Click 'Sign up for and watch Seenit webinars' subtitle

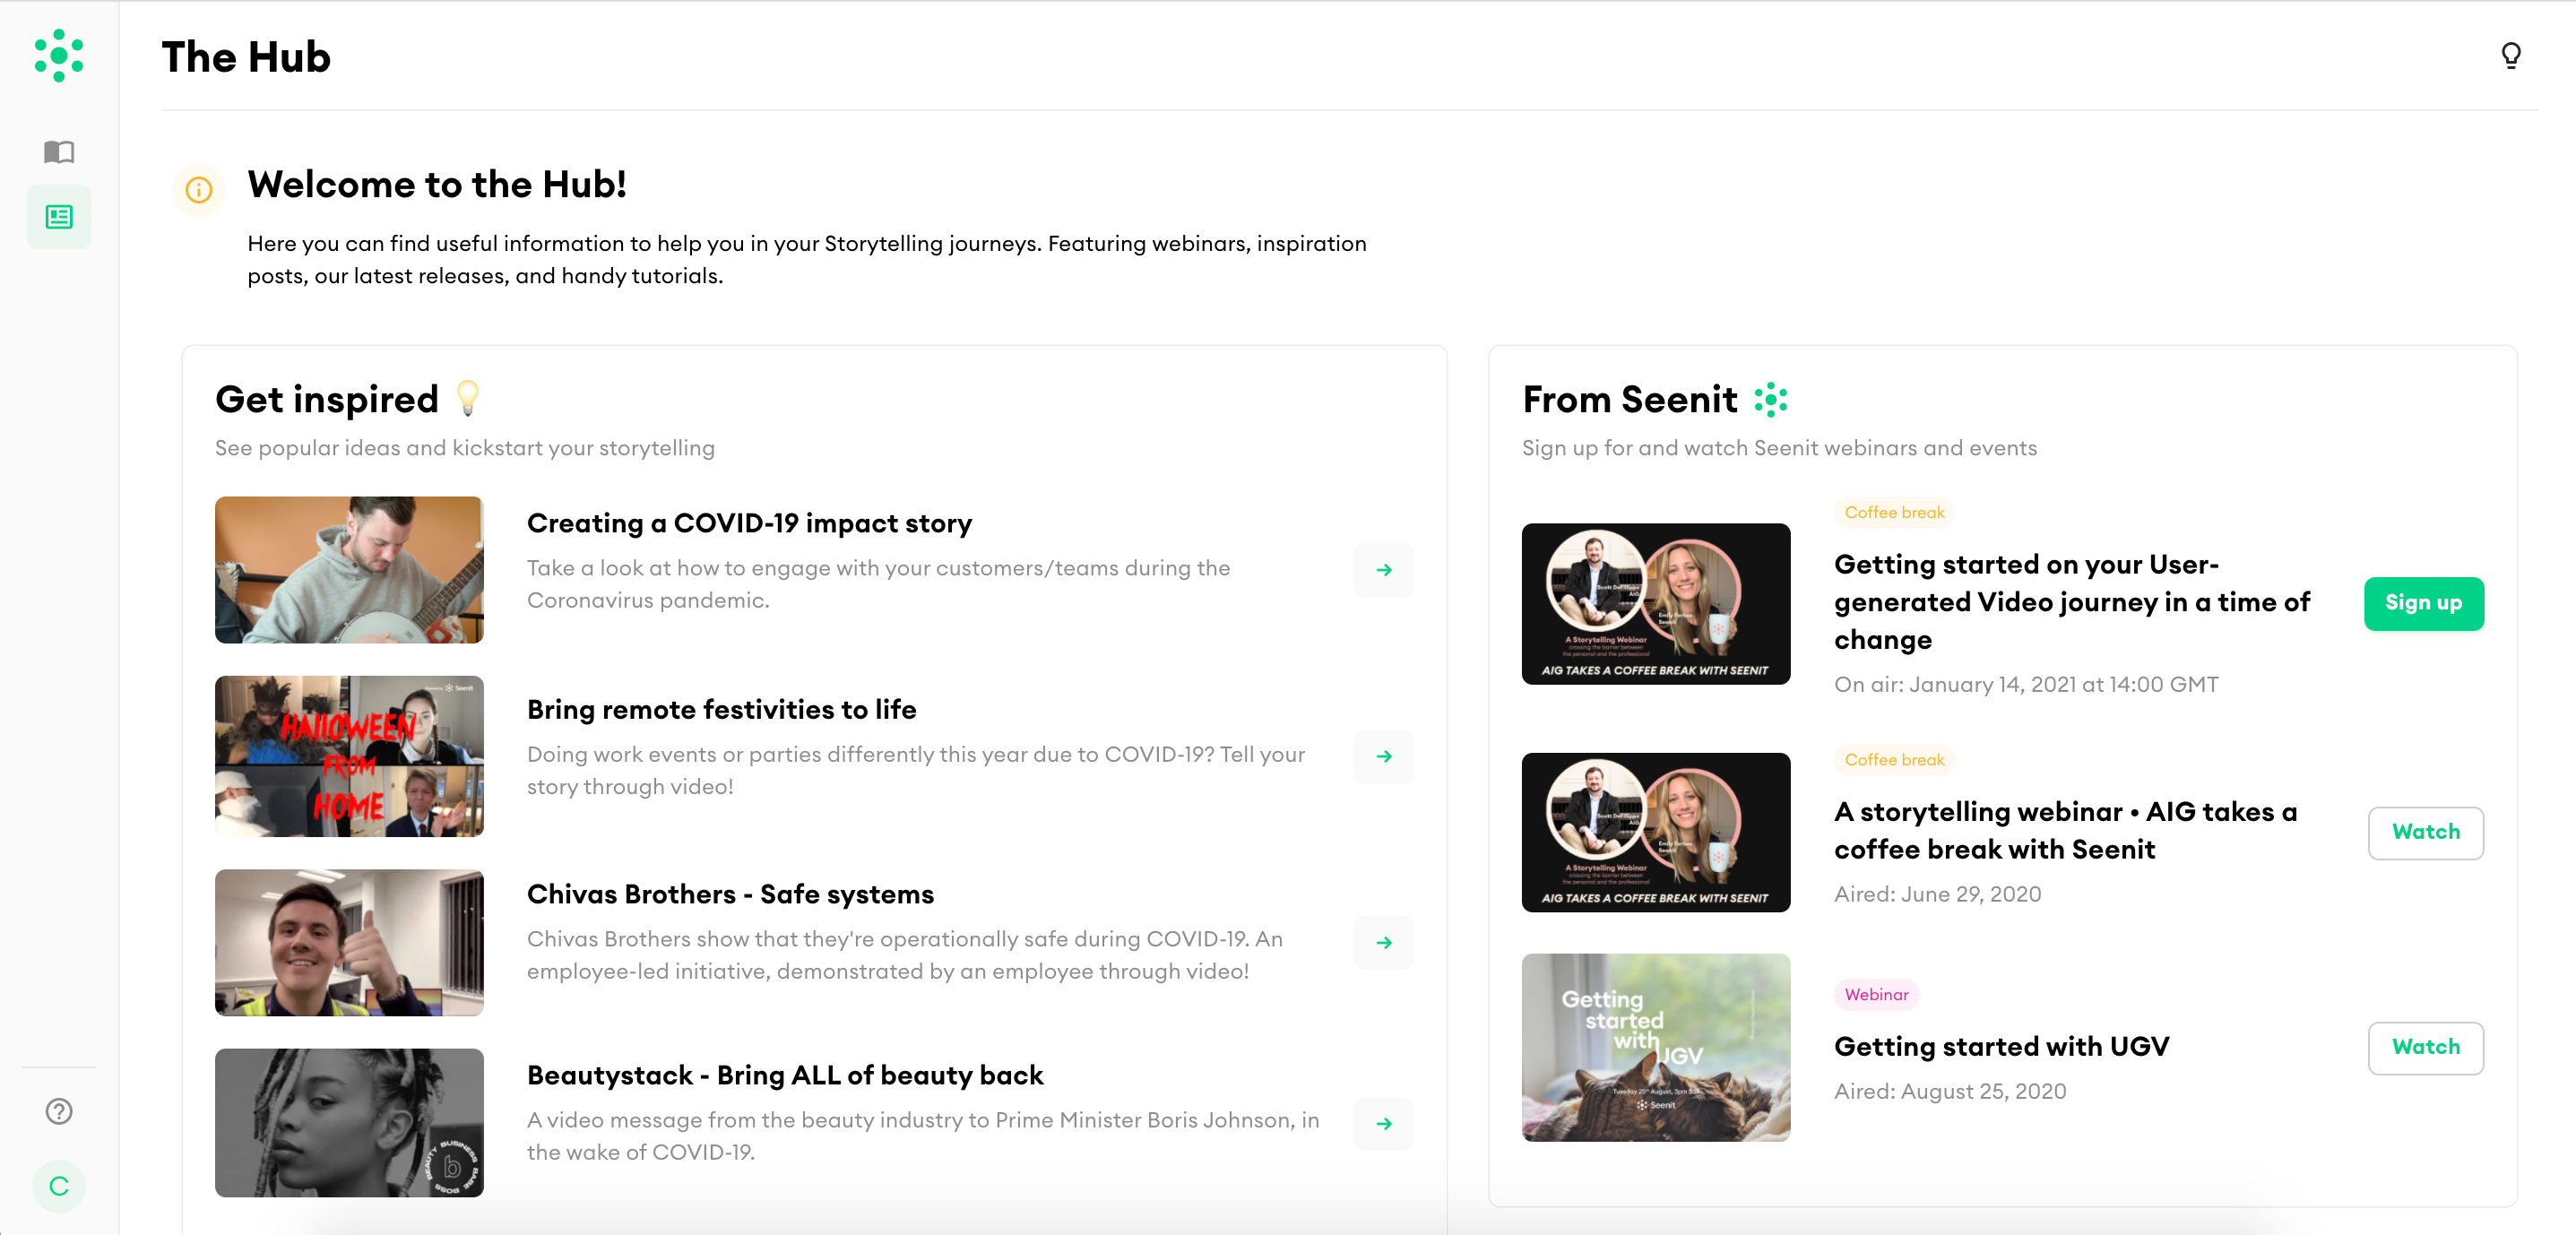[1779, 448]
